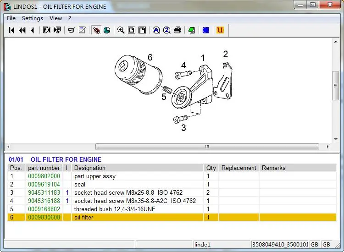Image resolution: width=344 pixels, height=252 pixels.
Task: Select the 'part upper assy.' designation
Action: click(96, 176)
